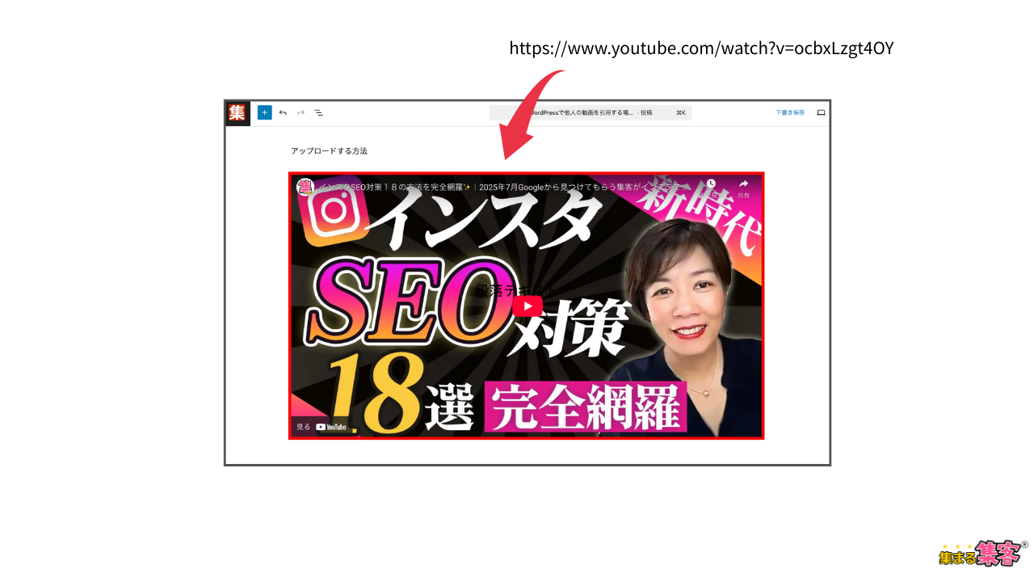This screenshot has height=582, width=1034.
Task: Open the post title command bar
Action: click(590, 112)
